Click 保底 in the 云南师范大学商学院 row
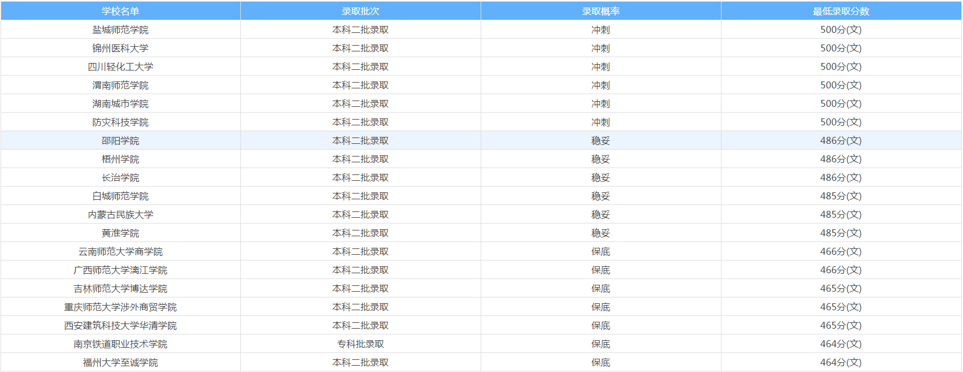963x372 pixels. (x=601, y=251)
